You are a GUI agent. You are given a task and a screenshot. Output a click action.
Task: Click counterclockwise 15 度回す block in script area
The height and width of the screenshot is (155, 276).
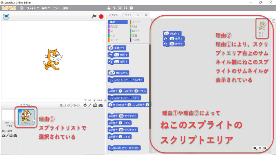pyautogui.click(x=174, y=44)
